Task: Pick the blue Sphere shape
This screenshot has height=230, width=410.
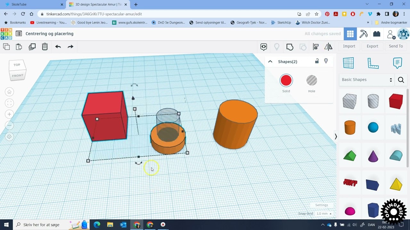Action: click(373, 127)
